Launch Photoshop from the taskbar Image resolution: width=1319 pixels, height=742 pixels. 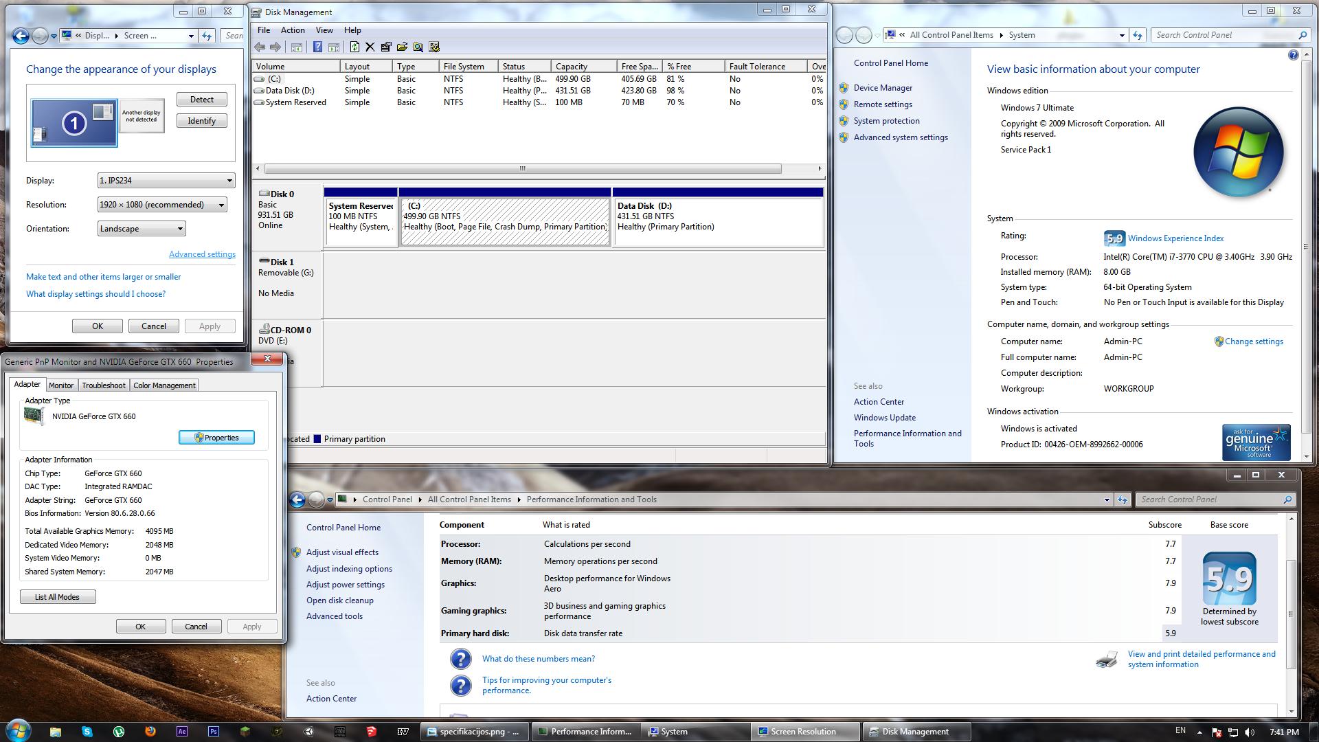[214, 732]
